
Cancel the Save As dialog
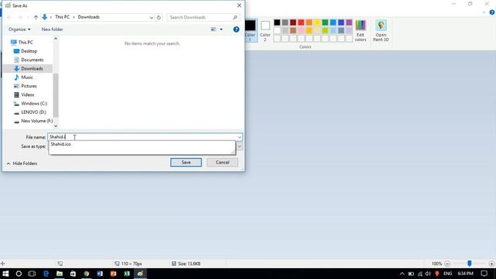(222, 162)
